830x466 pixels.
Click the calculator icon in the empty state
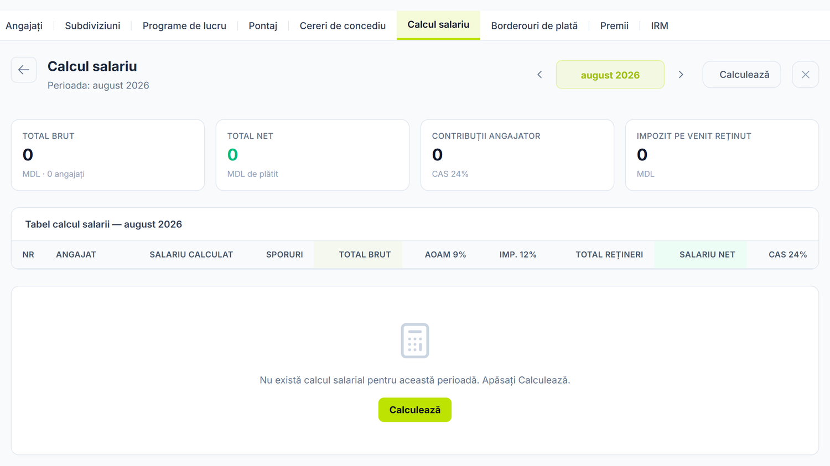415,341
